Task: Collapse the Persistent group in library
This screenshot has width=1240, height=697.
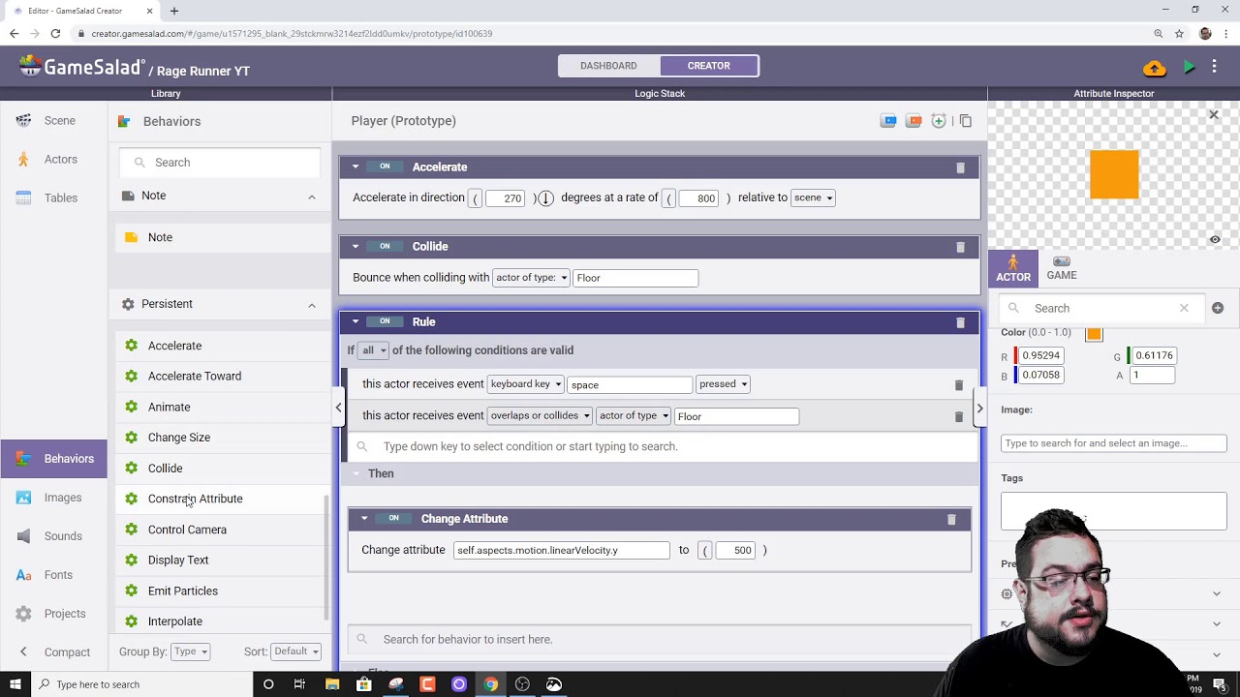Action: tap(311, 305)
